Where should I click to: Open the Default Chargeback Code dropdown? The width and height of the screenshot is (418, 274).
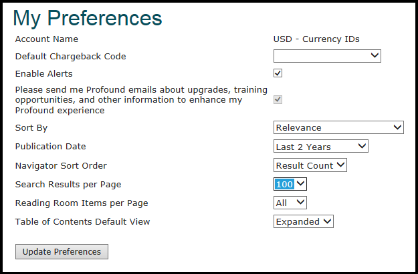327,57
